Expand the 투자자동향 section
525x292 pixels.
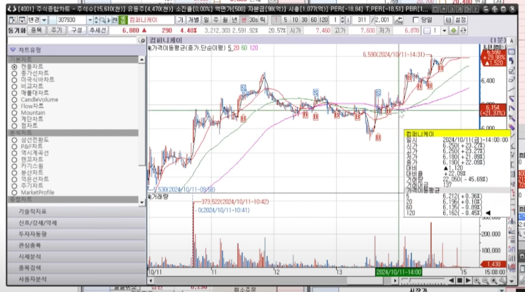coord(76,234)
